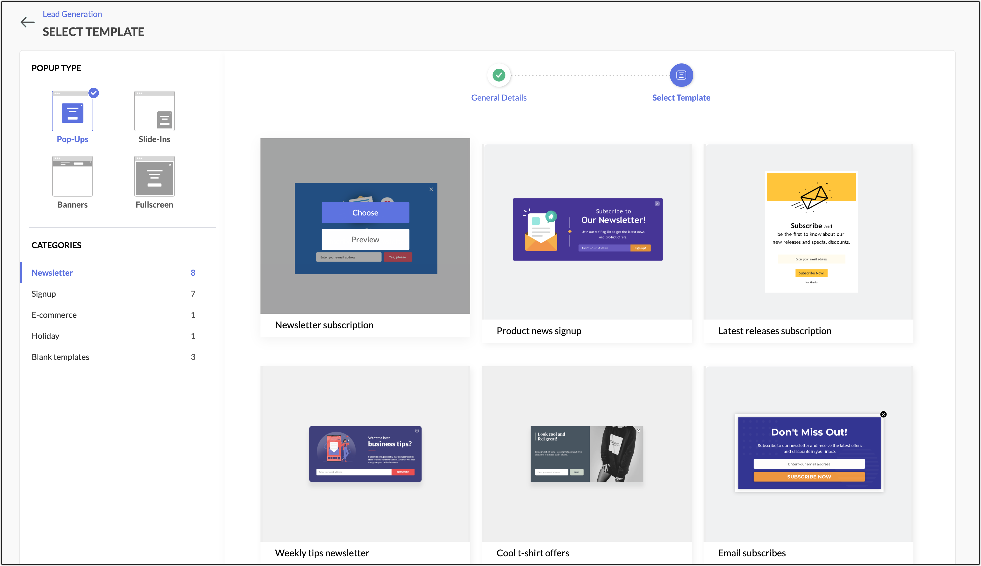The height and width of the screenshot is (566, 981).
Task: Preview the Newsletter subscription template
Action: (365, 239)
